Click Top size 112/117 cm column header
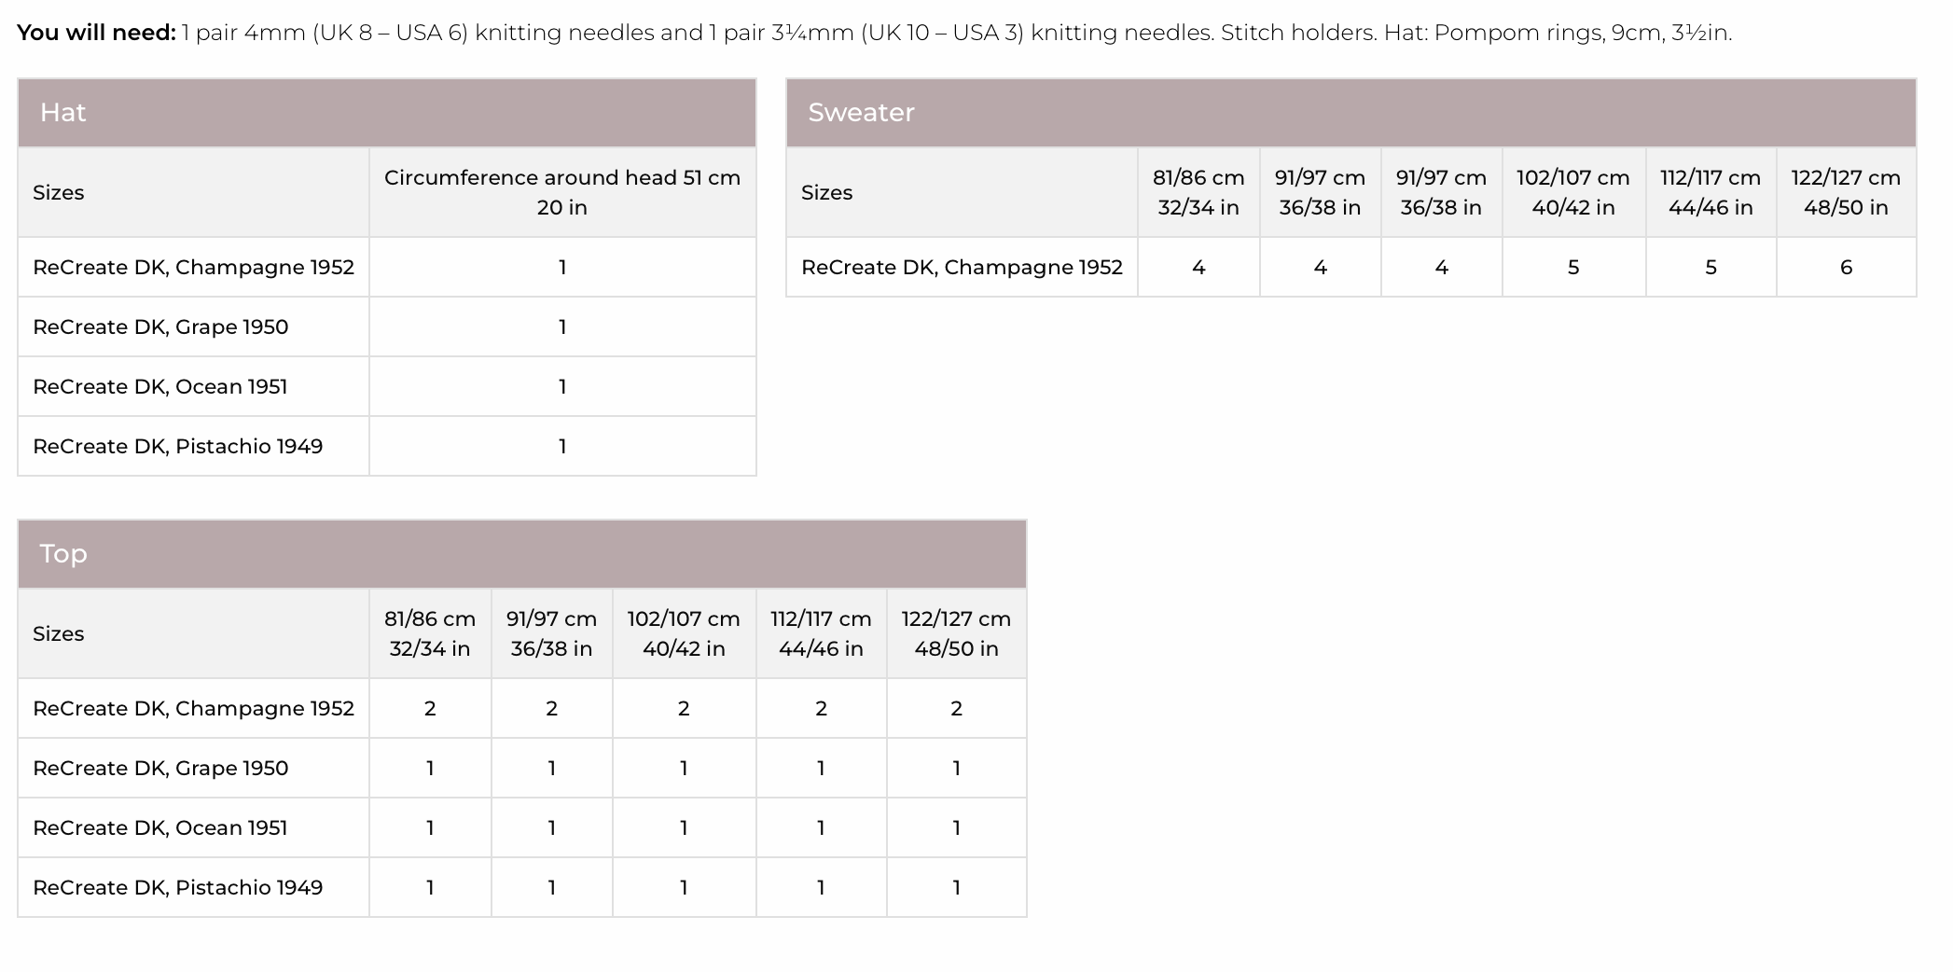 tap(821, 633)
